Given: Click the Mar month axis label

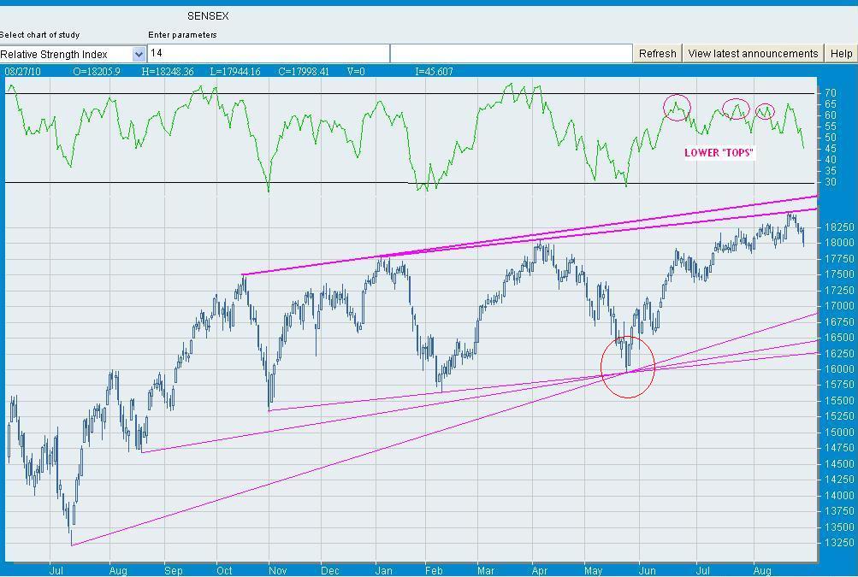Looking at the screenshot, I should [x=485, y=571].
